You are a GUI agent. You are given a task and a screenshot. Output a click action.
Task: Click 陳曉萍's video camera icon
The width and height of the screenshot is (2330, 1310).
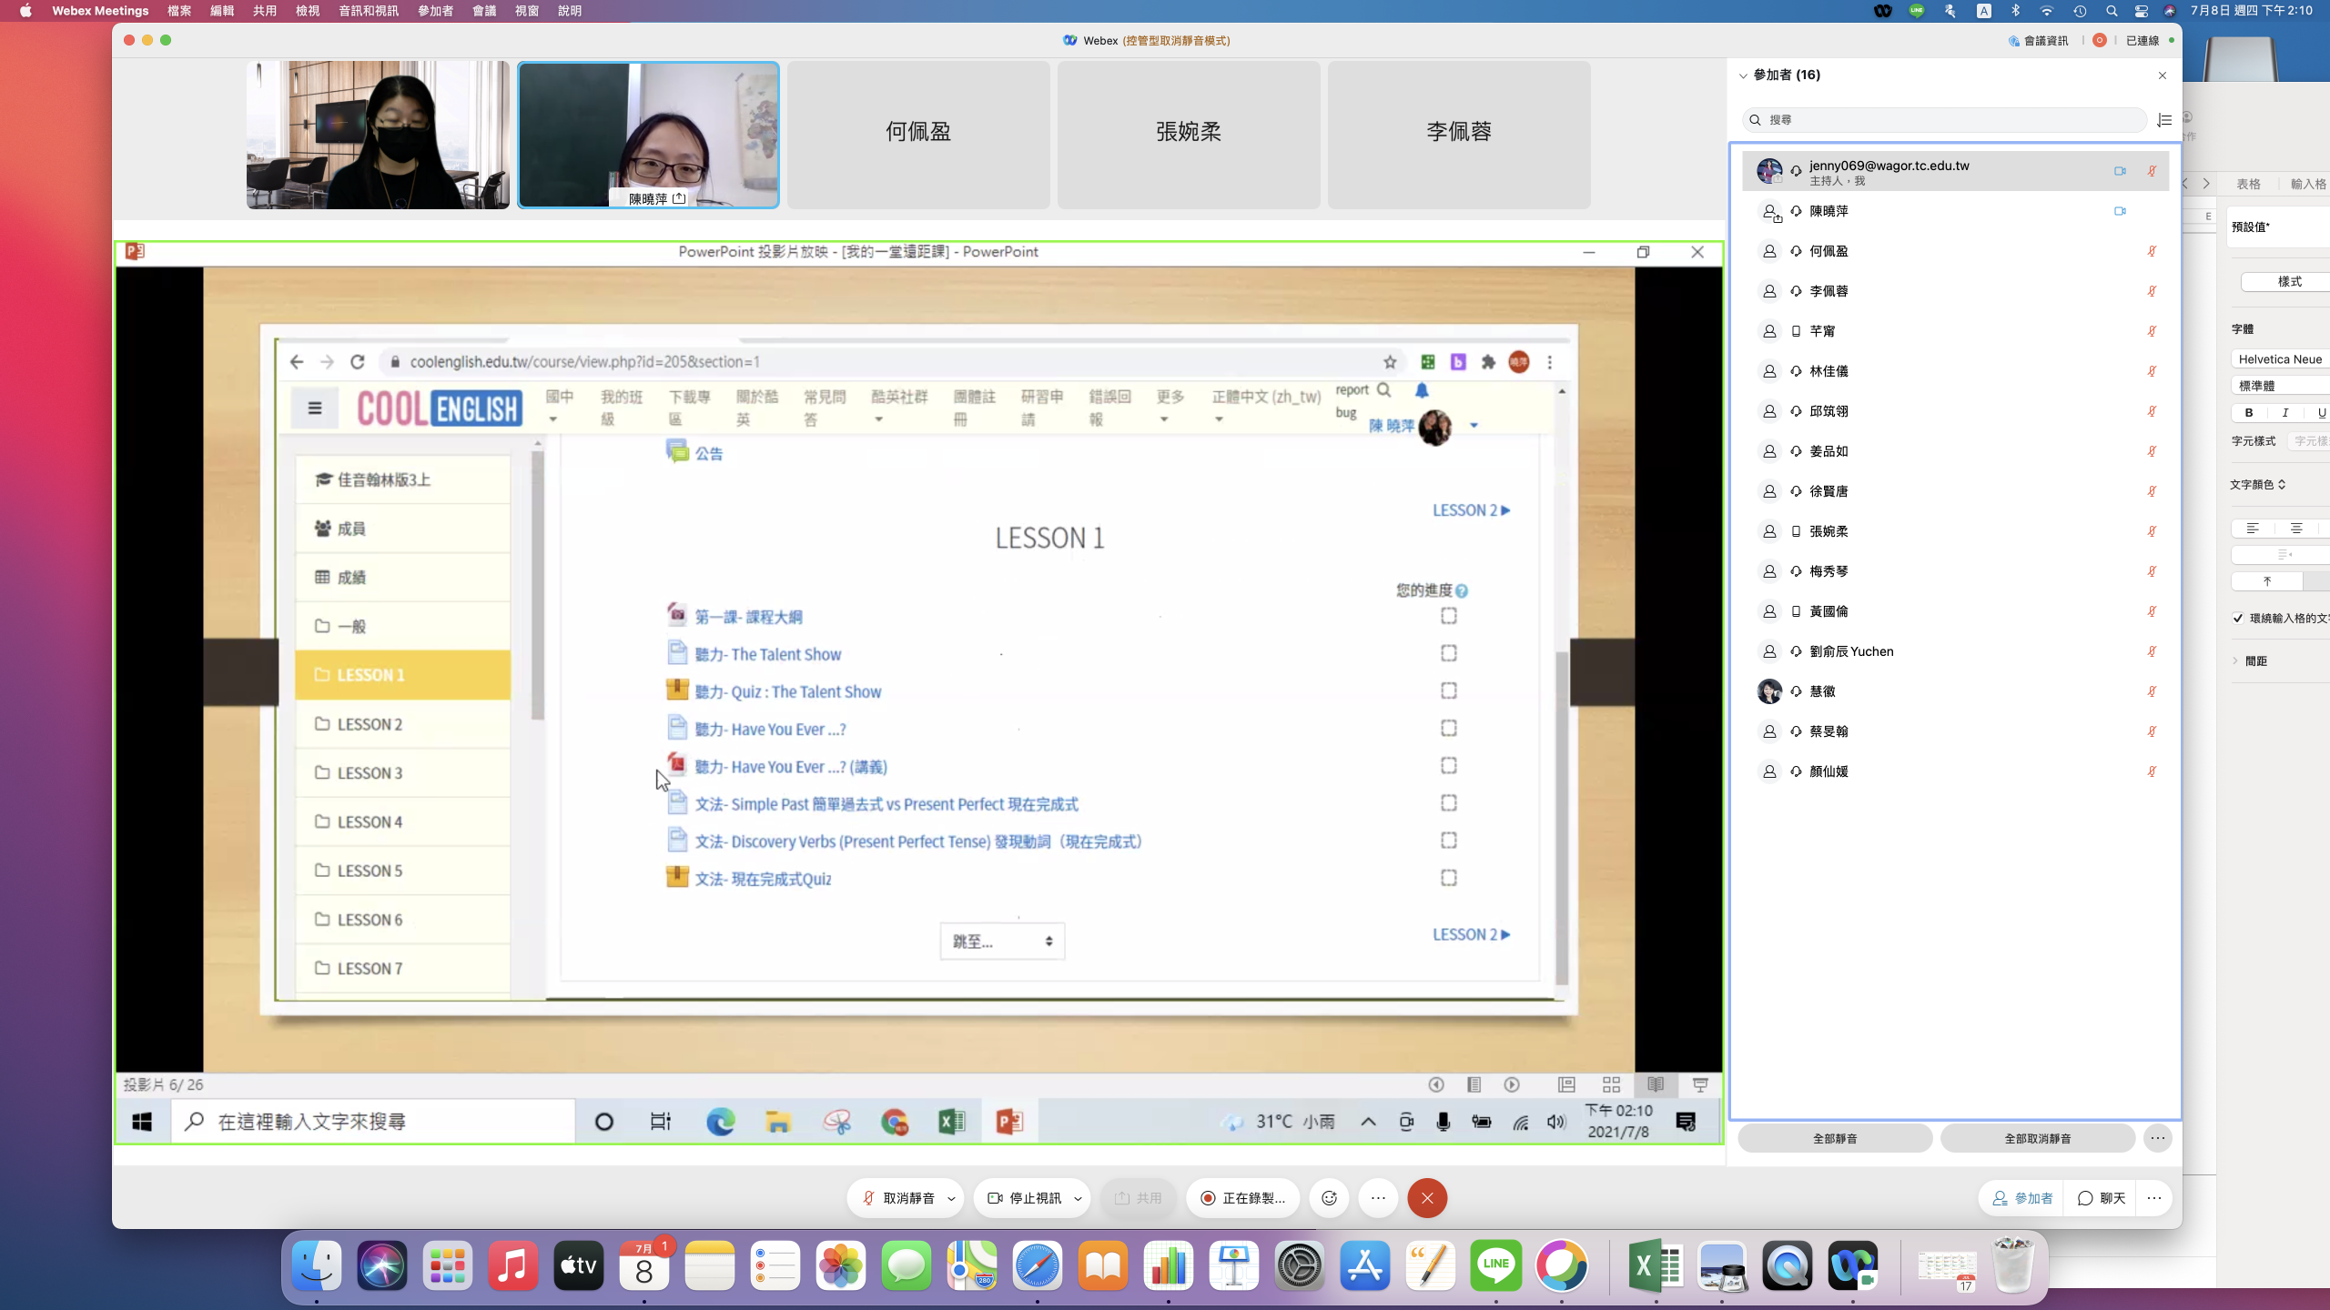pyautogui.click(x=2120, y=211)
